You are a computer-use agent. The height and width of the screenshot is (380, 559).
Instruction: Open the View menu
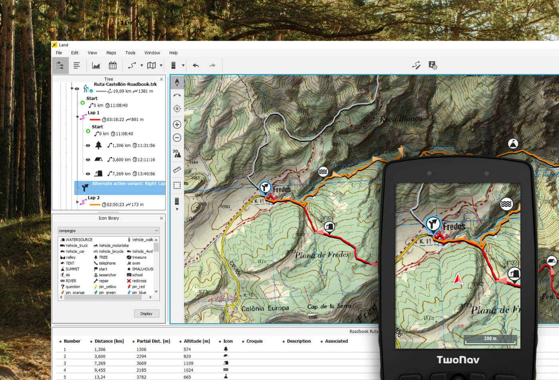tap(92, 53)
